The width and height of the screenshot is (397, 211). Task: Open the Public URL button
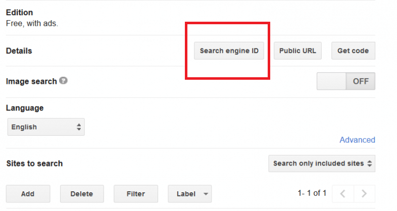[x=297, y=51]
